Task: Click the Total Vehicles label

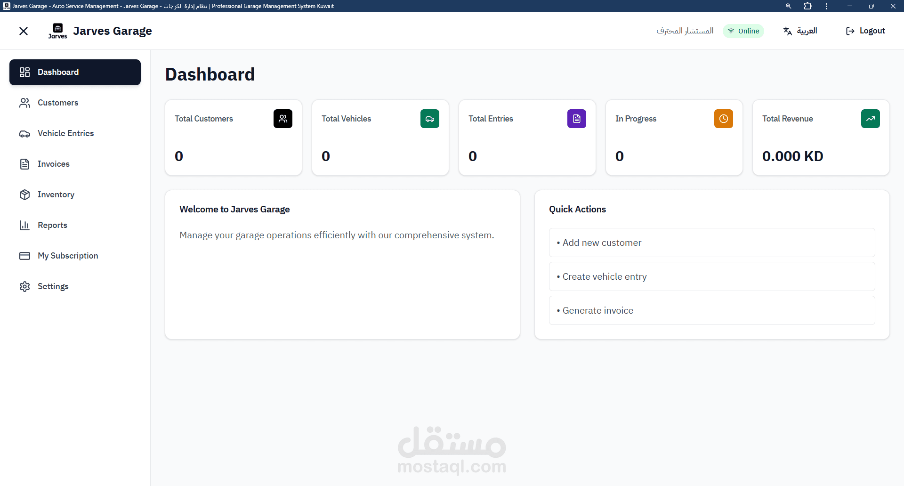Action: click(x=347, y=119)
